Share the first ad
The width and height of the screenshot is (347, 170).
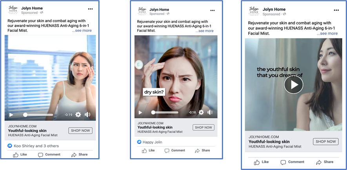(80, 154)
